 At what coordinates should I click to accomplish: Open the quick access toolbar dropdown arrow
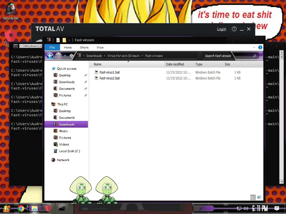pyautogui.click(x=69, y=40)
